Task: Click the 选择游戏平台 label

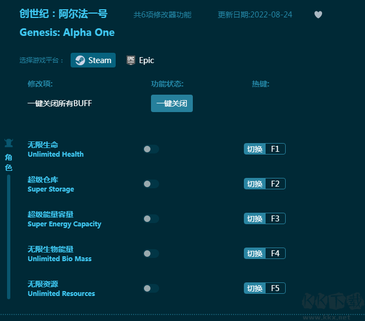Action: [41, 60]
